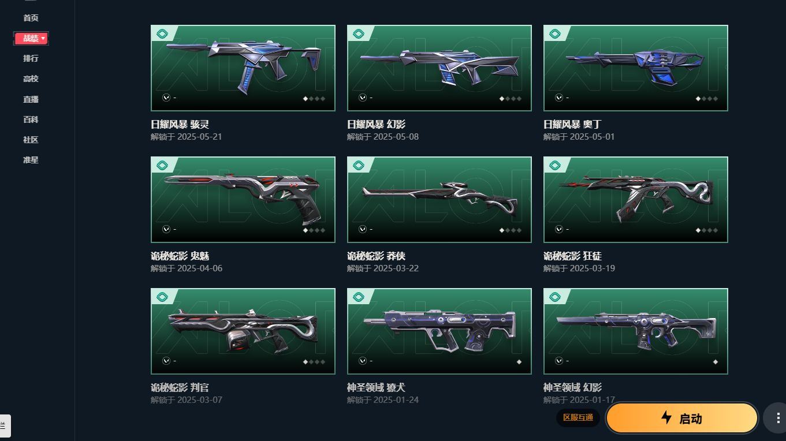Go to 首页 in the sidebar
786x441 pixels.
[31, 18]
